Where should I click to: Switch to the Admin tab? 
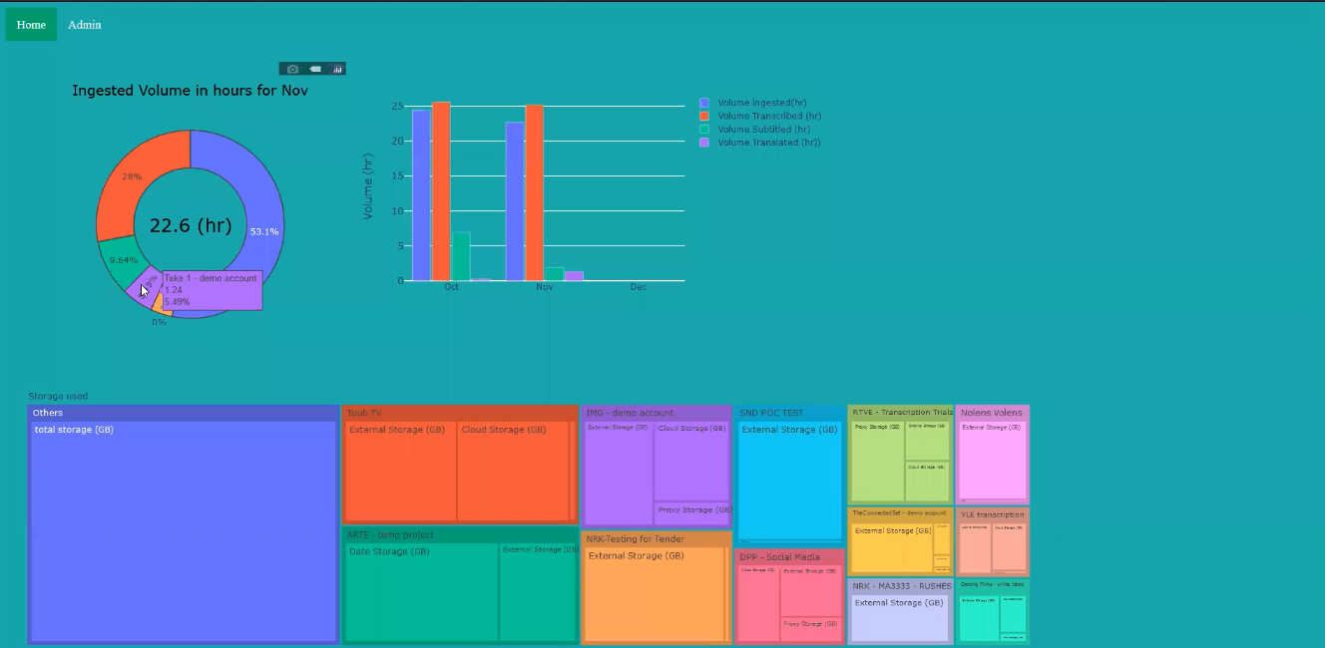tap(84, 24)
